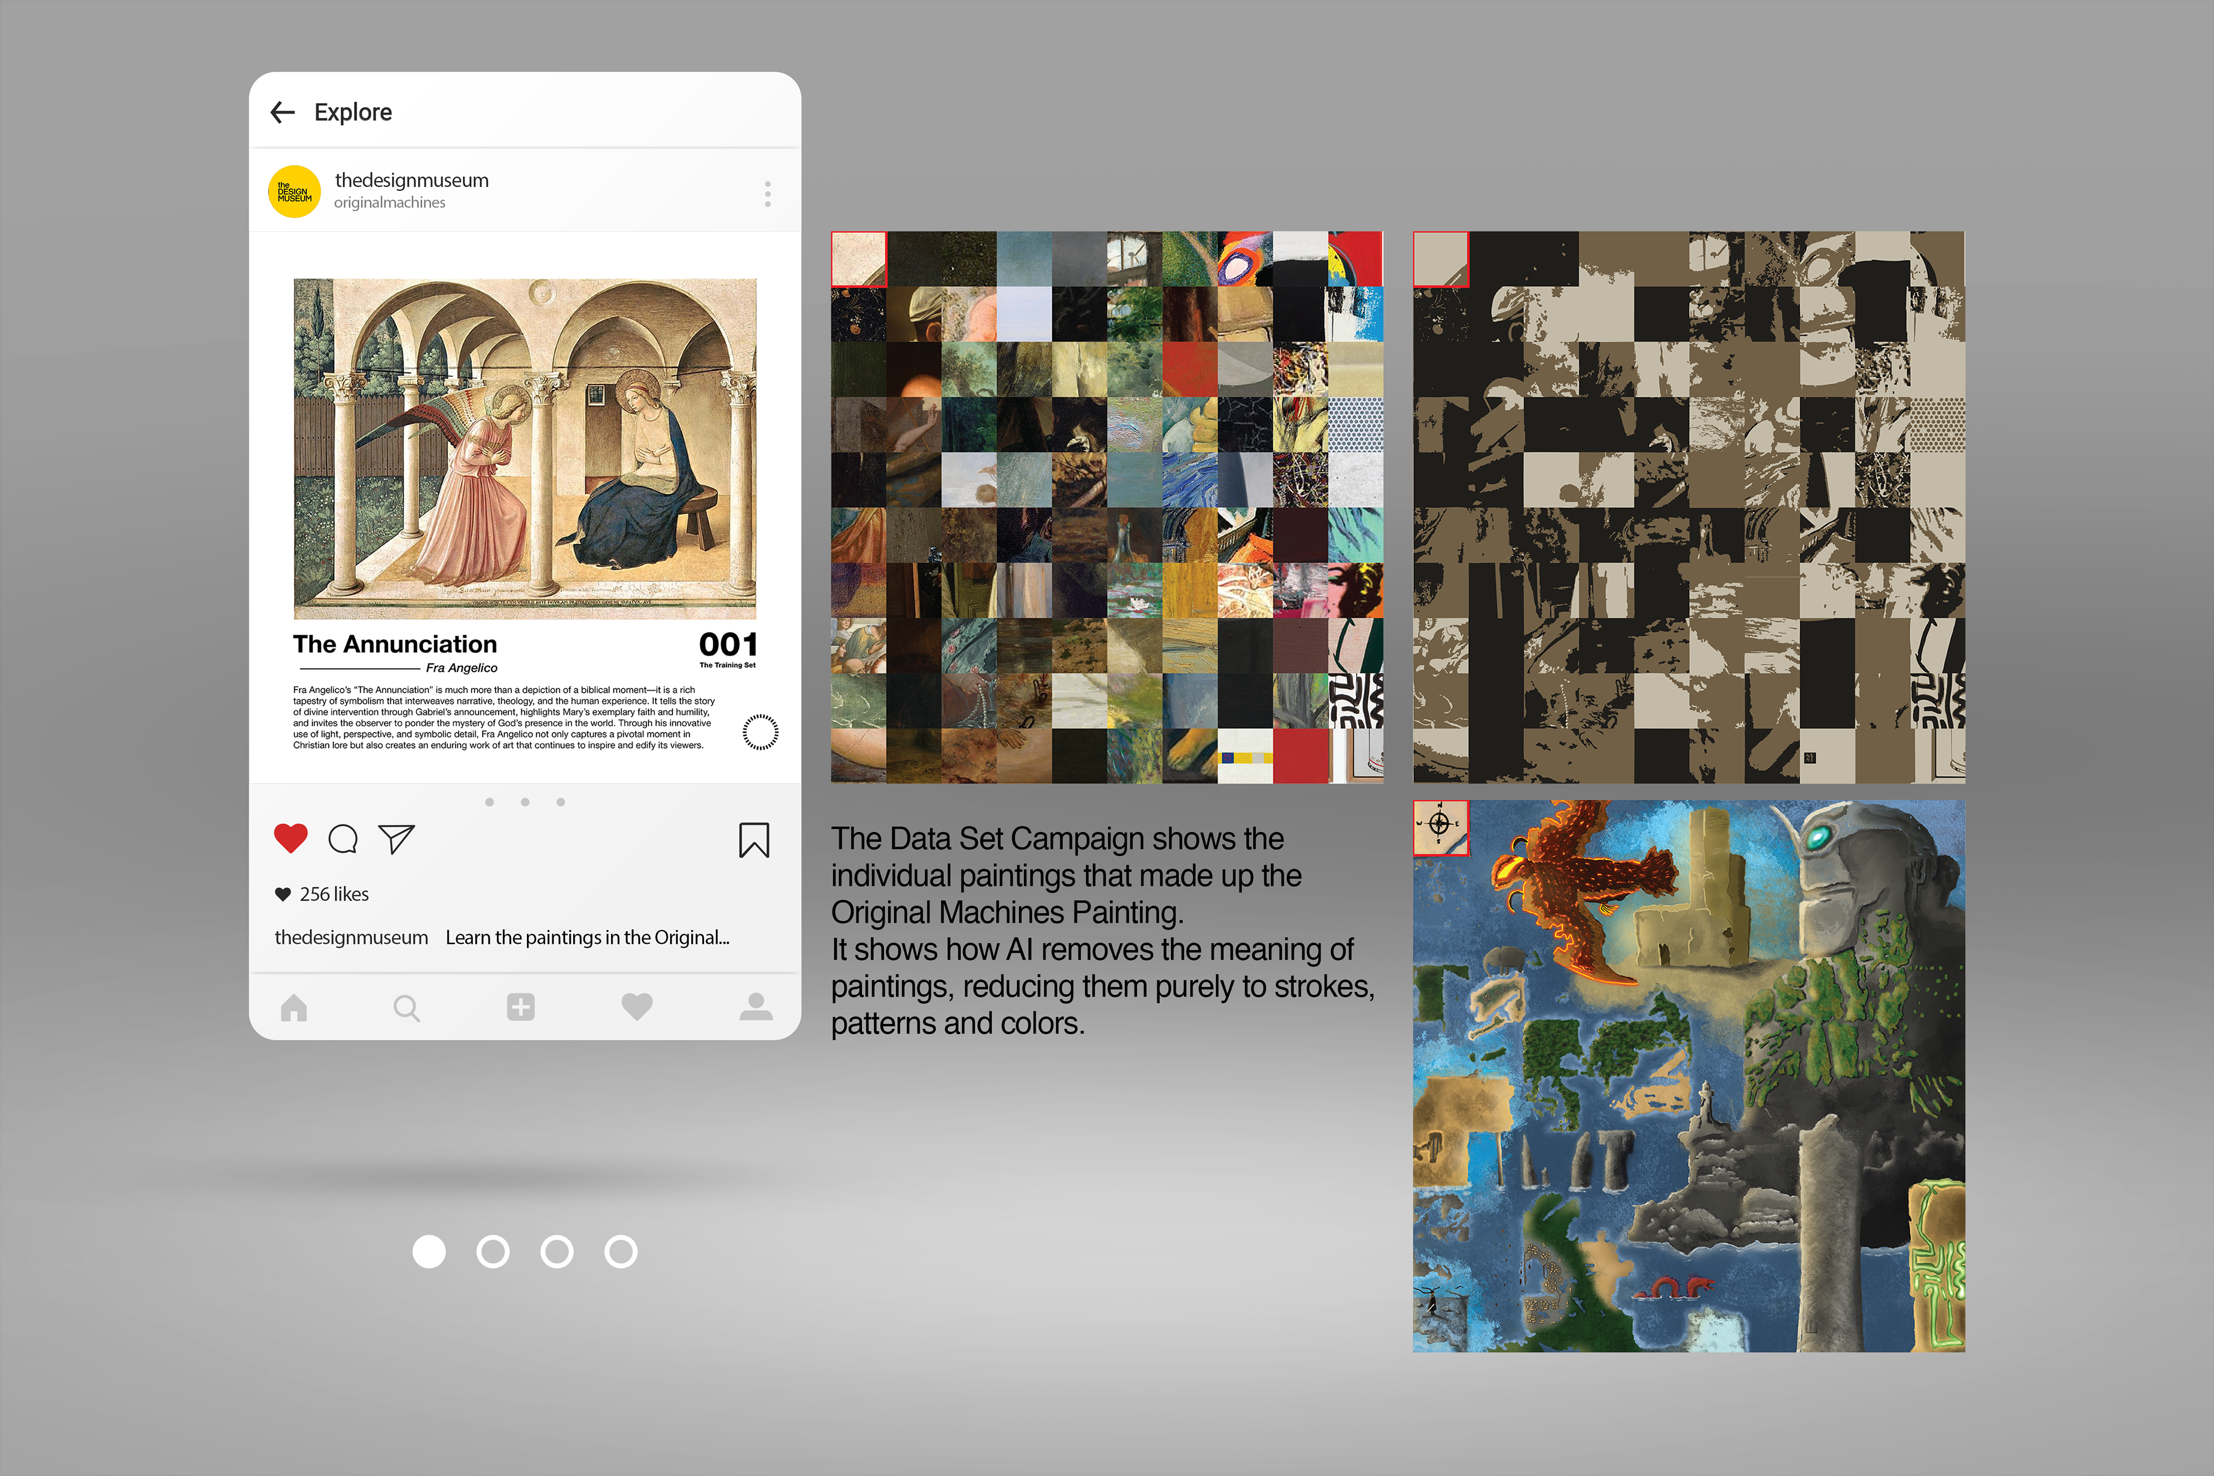Open profile icon in bottom navigation
Viewport: 2214px width, 1476px height.
pyautogui.click(x=756, y=1006)
